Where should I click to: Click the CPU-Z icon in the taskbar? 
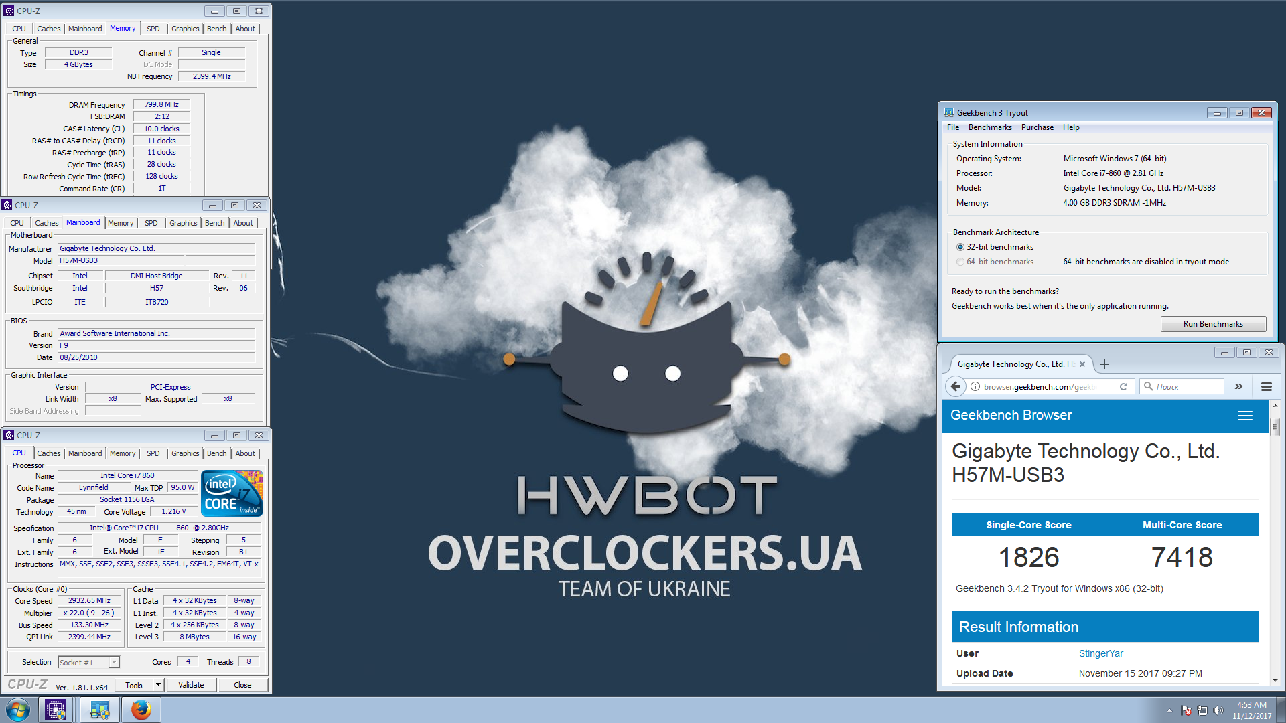tap(56, 710)
